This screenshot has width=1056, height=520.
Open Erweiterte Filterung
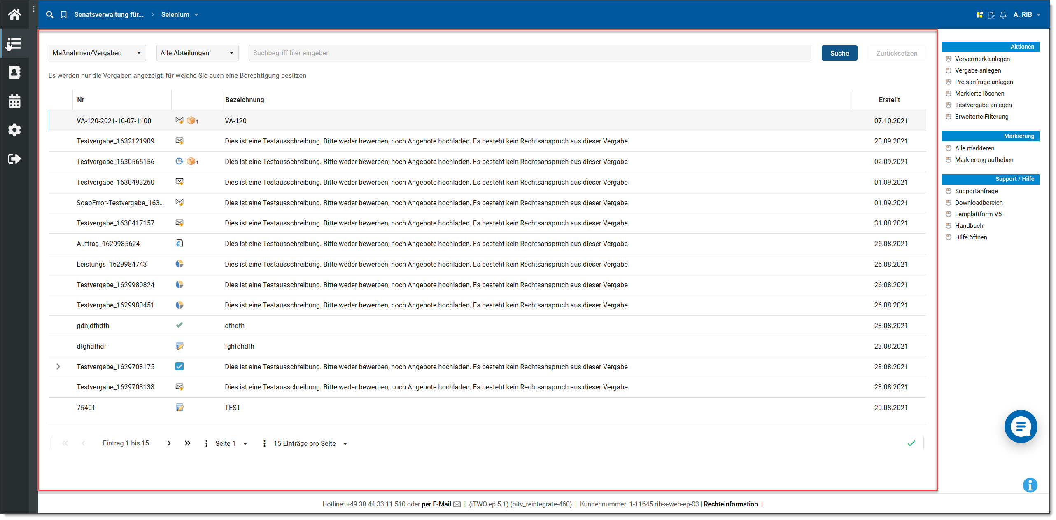tap(981, 117)
